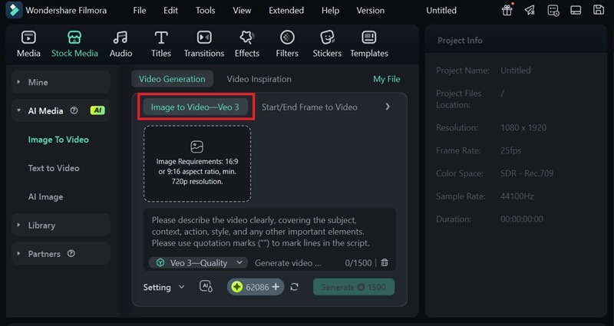Open the Setting dropdown
The image size is (614, 326).
pos(163,287)
